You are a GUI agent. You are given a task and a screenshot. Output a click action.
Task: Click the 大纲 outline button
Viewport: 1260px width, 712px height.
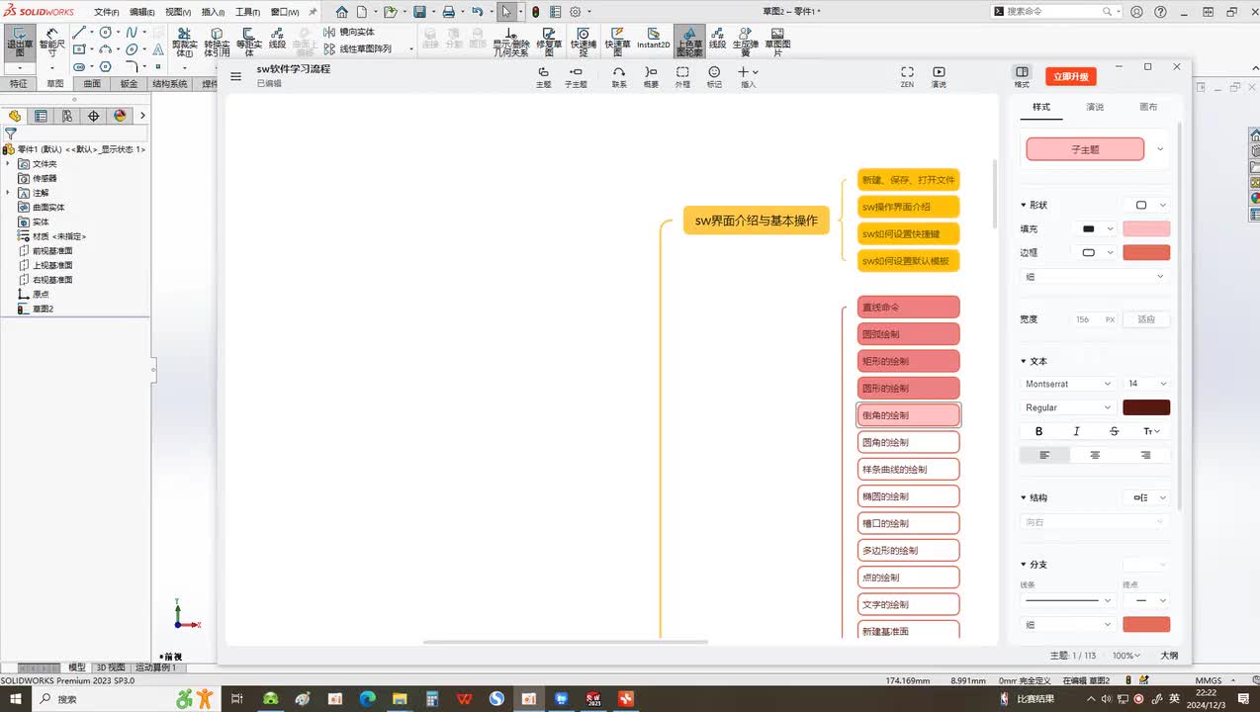[1169, 656]
